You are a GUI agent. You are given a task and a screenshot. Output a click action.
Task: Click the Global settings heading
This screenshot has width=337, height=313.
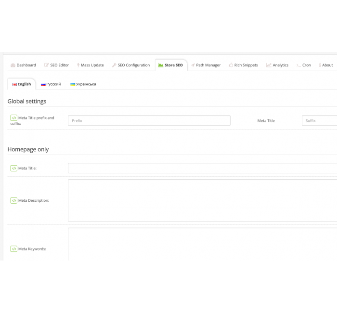click(27, 101)
